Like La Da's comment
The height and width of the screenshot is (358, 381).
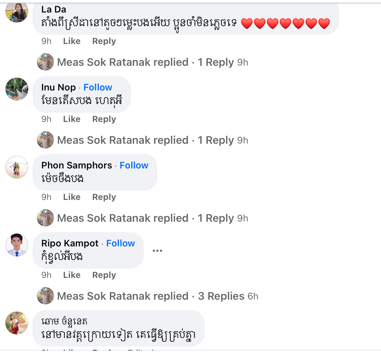pos(72,41)
